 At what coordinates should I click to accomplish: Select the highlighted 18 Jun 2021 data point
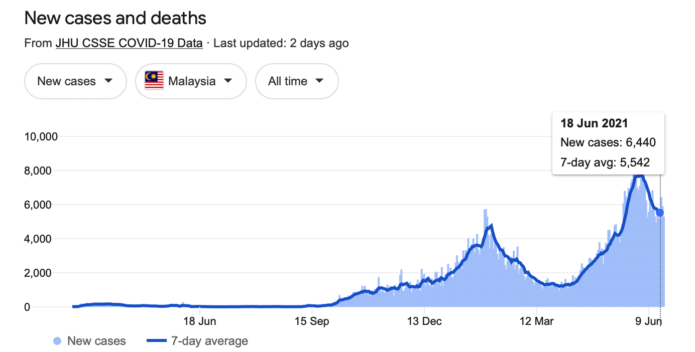click(660, 213)
